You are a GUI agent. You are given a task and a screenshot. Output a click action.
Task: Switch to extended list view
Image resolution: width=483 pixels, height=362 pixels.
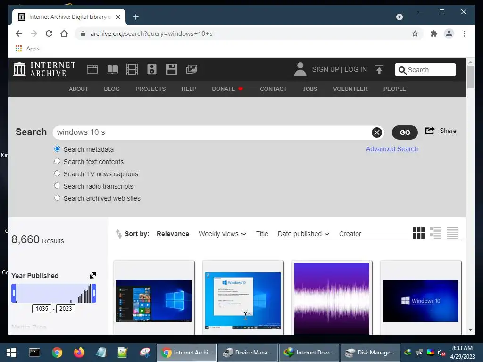pyautogui.click(x=435, y=233)
